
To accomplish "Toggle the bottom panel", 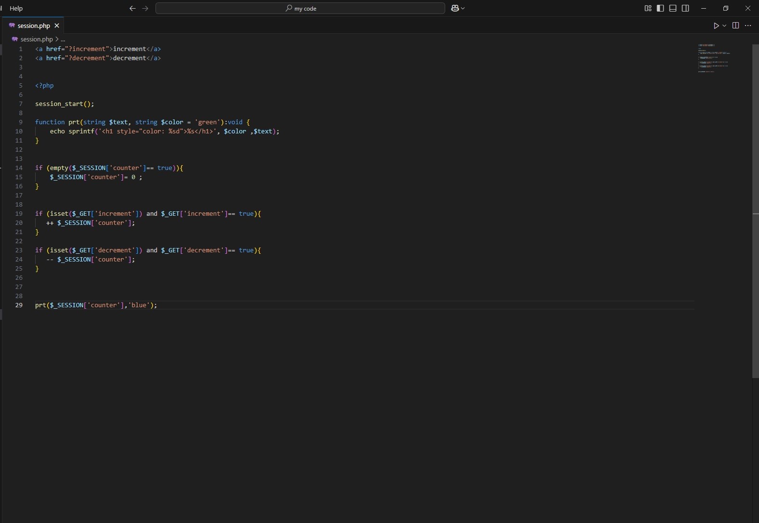I will [x=673, y=8].
